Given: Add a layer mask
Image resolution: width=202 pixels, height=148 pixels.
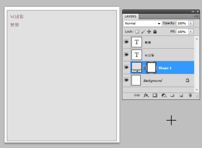Looking at the screenshot, I should pyautogui.click(x=155, y=95).
